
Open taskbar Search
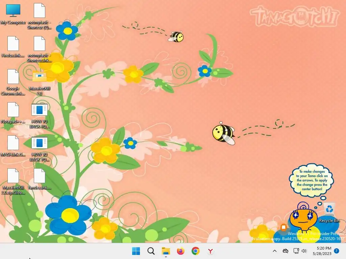pyautogui.click(x=151, y=251)
